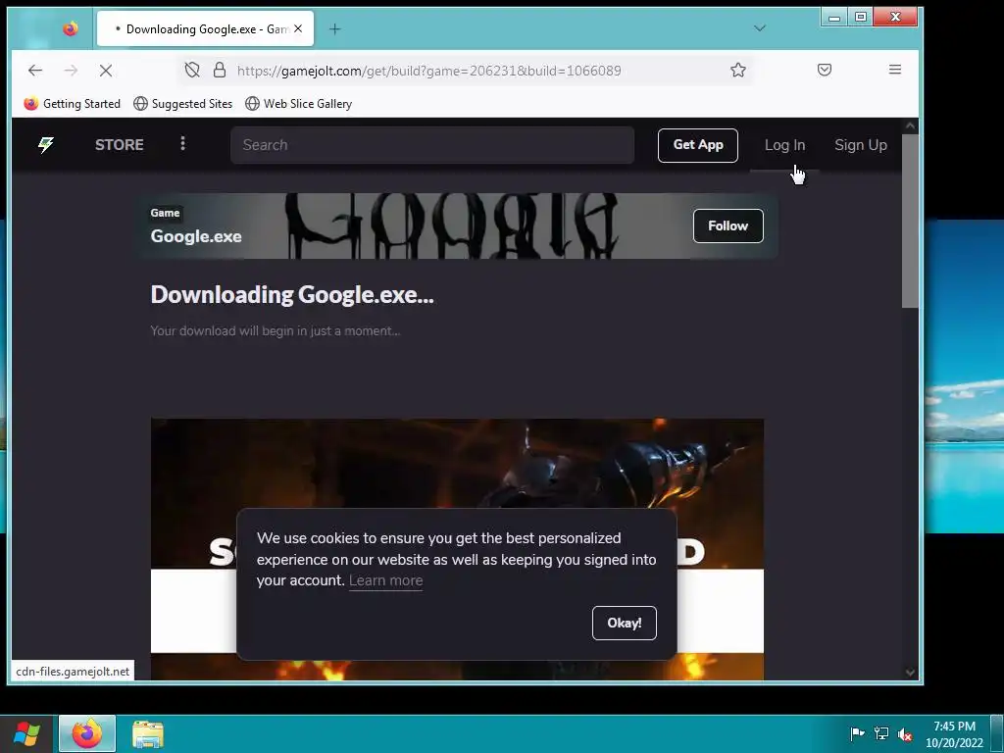Screen dimensions: 1004x753
Task: Click the page scrollbar down arrow
Action: [910, 673]
